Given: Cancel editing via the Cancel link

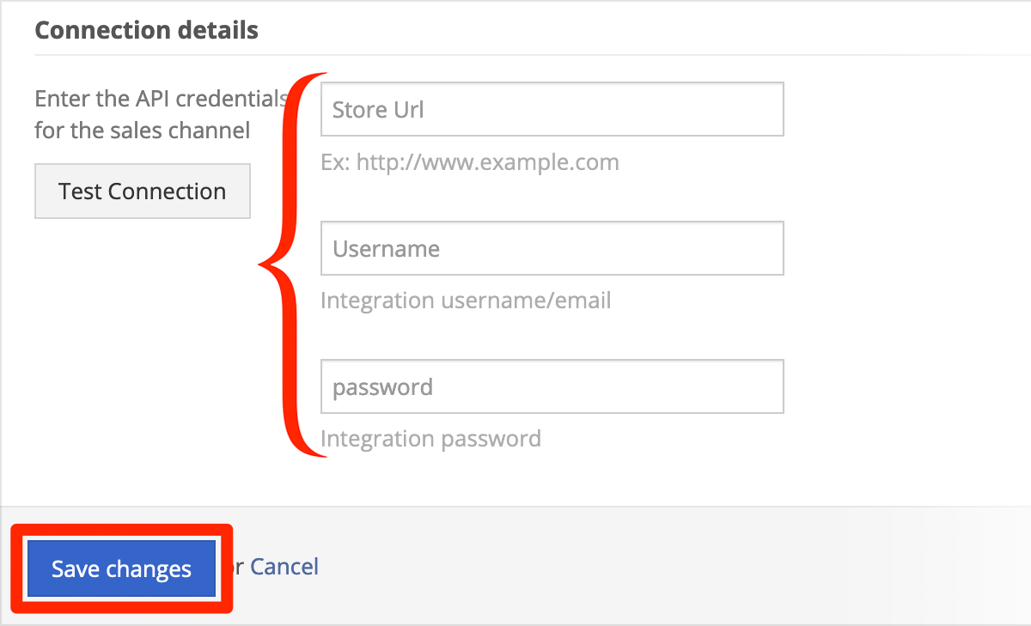Looking at the screenshot, I should pyautogui.click(x=284, y=567).
